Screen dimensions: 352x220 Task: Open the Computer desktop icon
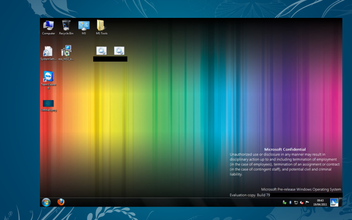[48, 27]
